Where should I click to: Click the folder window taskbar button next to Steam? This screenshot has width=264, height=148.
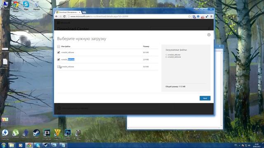tap(54, 145)
